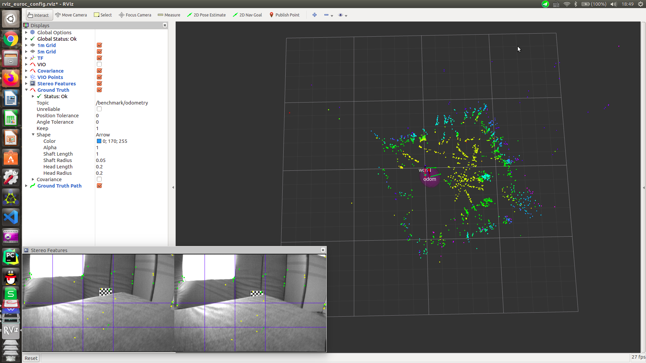646x363 pixels.
Task: Activate the Publish Point tool
Action: [x=284, y=15]
